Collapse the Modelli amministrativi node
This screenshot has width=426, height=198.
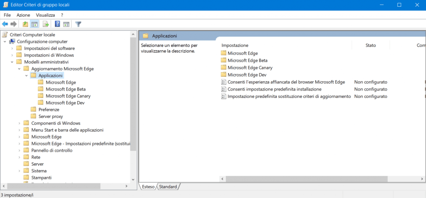tap(12, 62)
